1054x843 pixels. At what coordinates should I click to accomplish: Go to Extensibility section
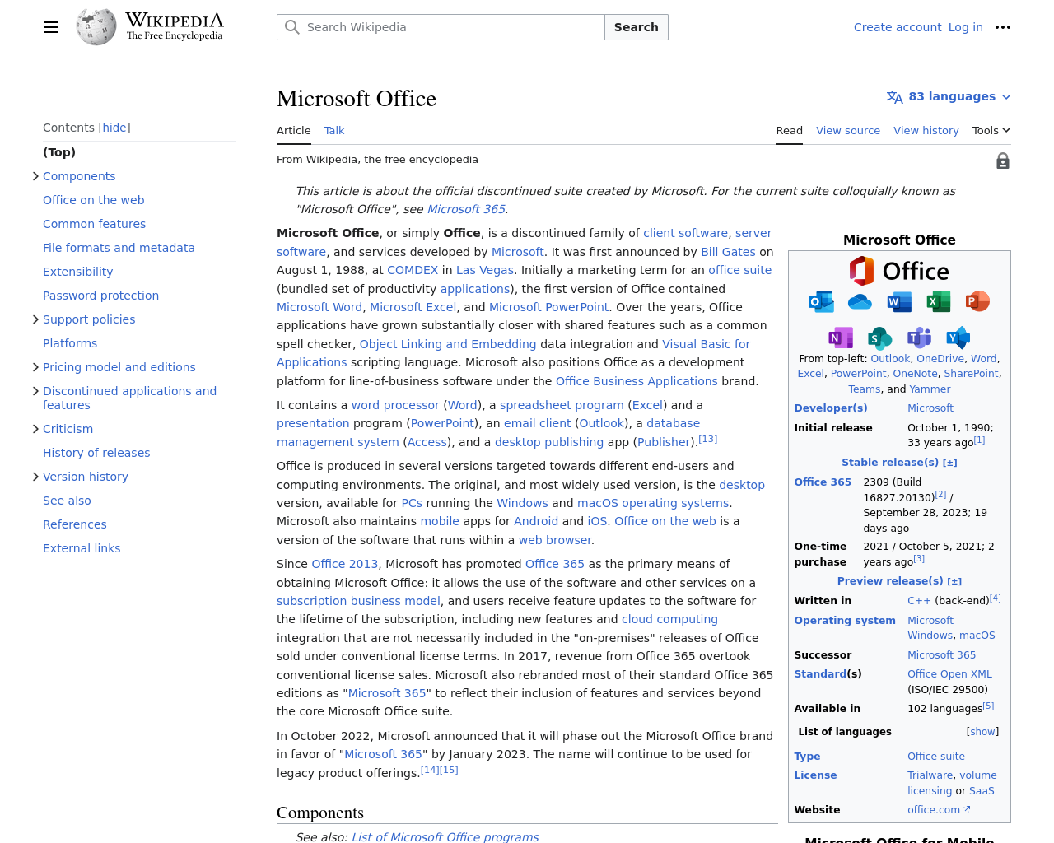click(x=78, y=272)
